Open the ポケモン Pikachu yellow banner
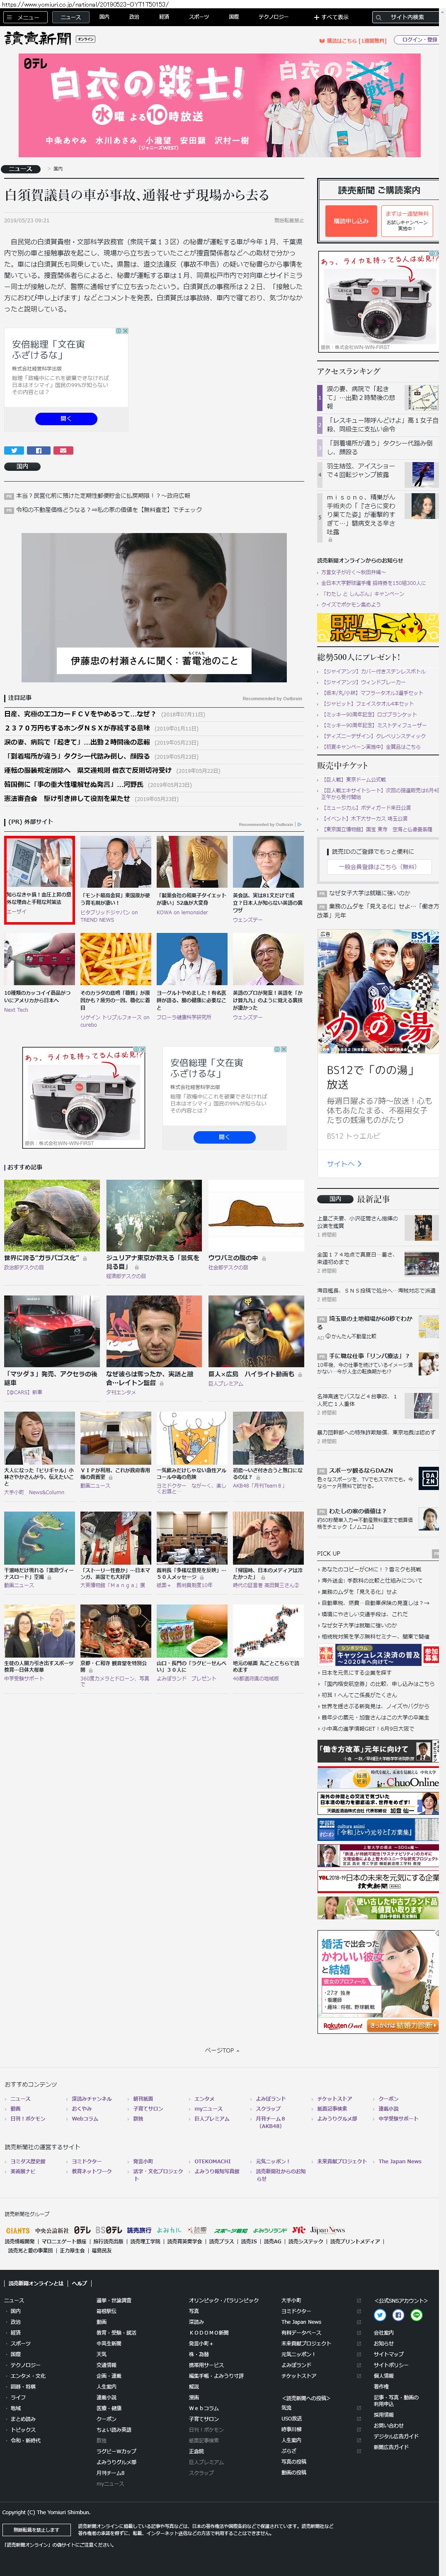The height and width of the screenshot is (2576, 446). coord(378,627)
